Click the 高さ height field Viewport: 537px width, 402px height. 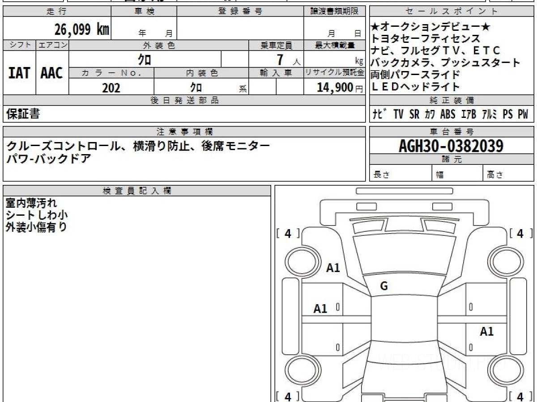[x=508, y=173]
